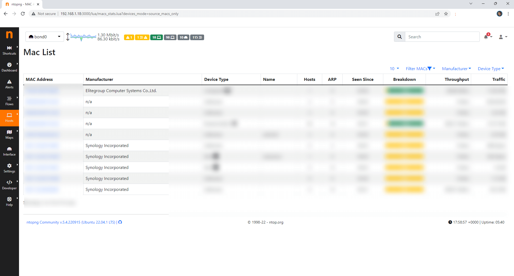Viewport: 514px width, 276px height.
Task: Click the browser address bar URL
Action: click(x=119, y=14)
